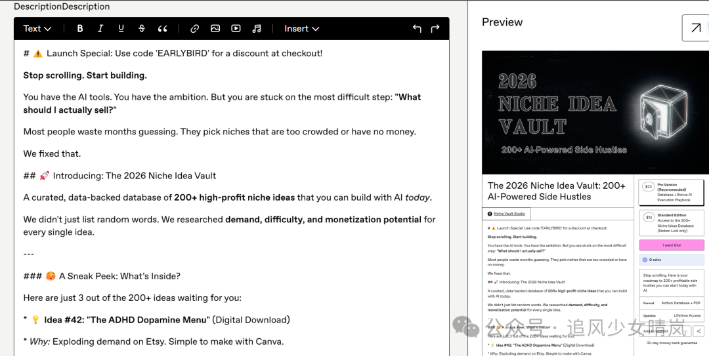Click the insert video icon
Viewport: 709px width, 356px height.
[236, 28]
